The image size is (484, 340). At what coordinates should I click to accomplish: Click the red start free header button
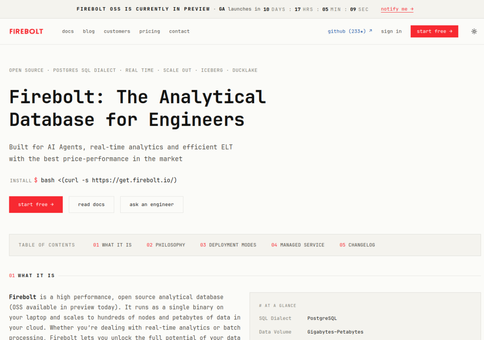tap(434, 31)
